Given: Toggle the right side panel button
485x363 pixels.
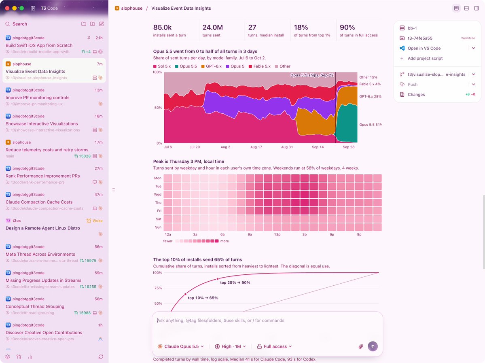Looking at the screenshot, I should pos(477,8).
